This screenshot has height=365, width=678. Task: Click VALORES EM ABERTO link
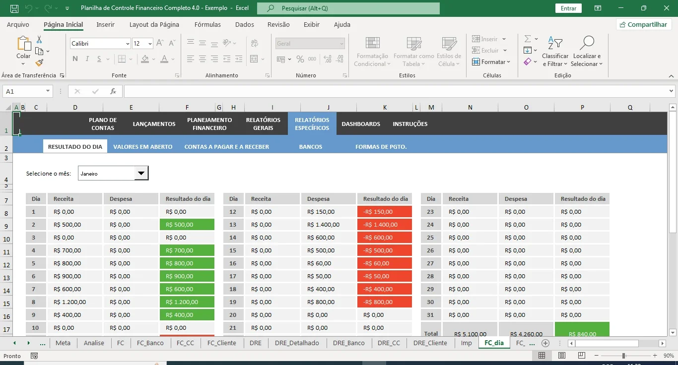[143, 147]
